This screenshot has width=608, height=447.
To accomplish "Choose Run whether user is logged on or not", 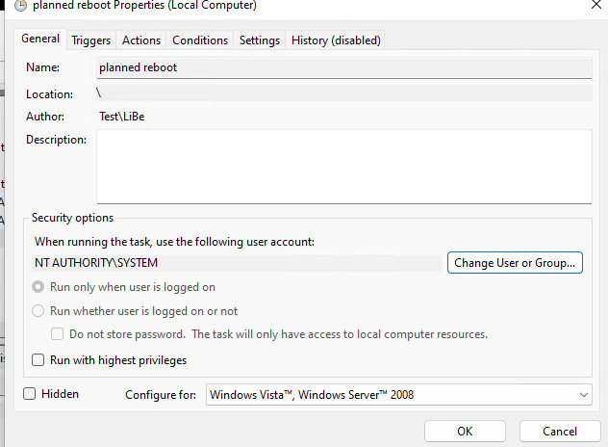I will [38, 311].
